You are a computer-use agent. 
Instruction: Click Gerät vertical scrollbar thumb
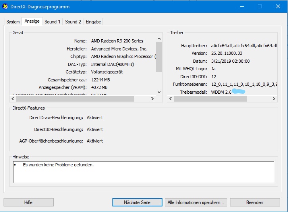point(159,57)
